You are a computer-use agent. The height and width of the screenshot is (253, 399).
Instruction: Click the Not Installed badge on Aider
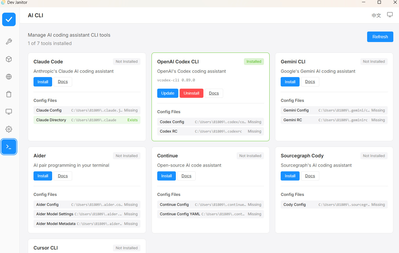[127, 156]
